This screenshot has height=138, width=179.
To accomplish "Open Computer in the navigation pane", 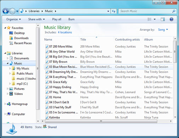I will 18,114.
